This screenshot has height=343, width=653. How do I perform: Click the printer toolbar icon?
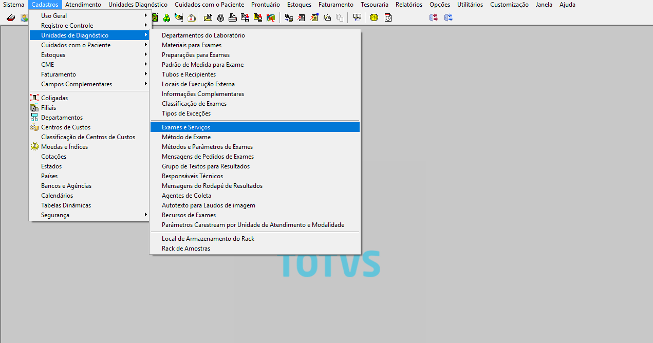(x=233, y=17)
